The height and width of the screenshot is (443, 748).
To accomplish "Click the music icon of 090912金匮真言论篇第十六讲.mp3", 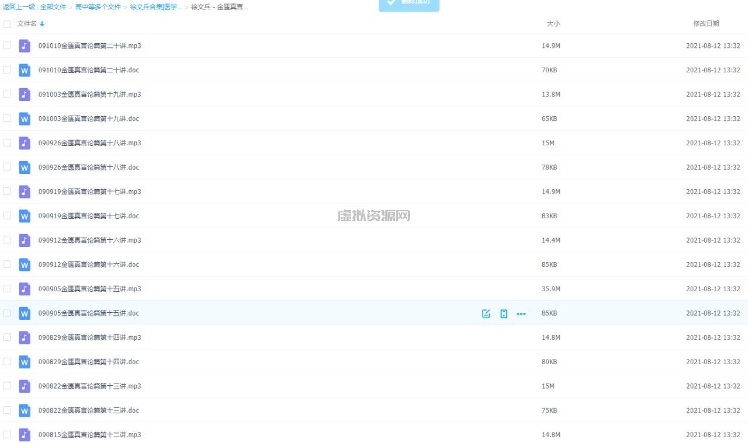I will pyautogui.click(x=25, y=240).
